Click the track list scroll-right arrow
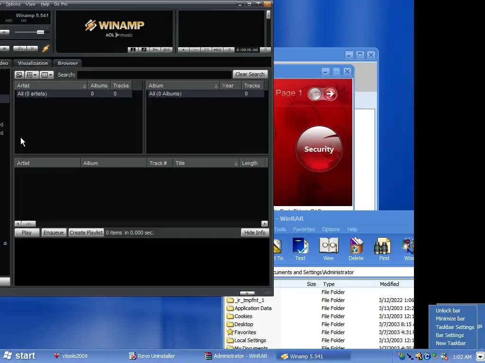Viewport: 485px width, 363px height. pos(265,224)
